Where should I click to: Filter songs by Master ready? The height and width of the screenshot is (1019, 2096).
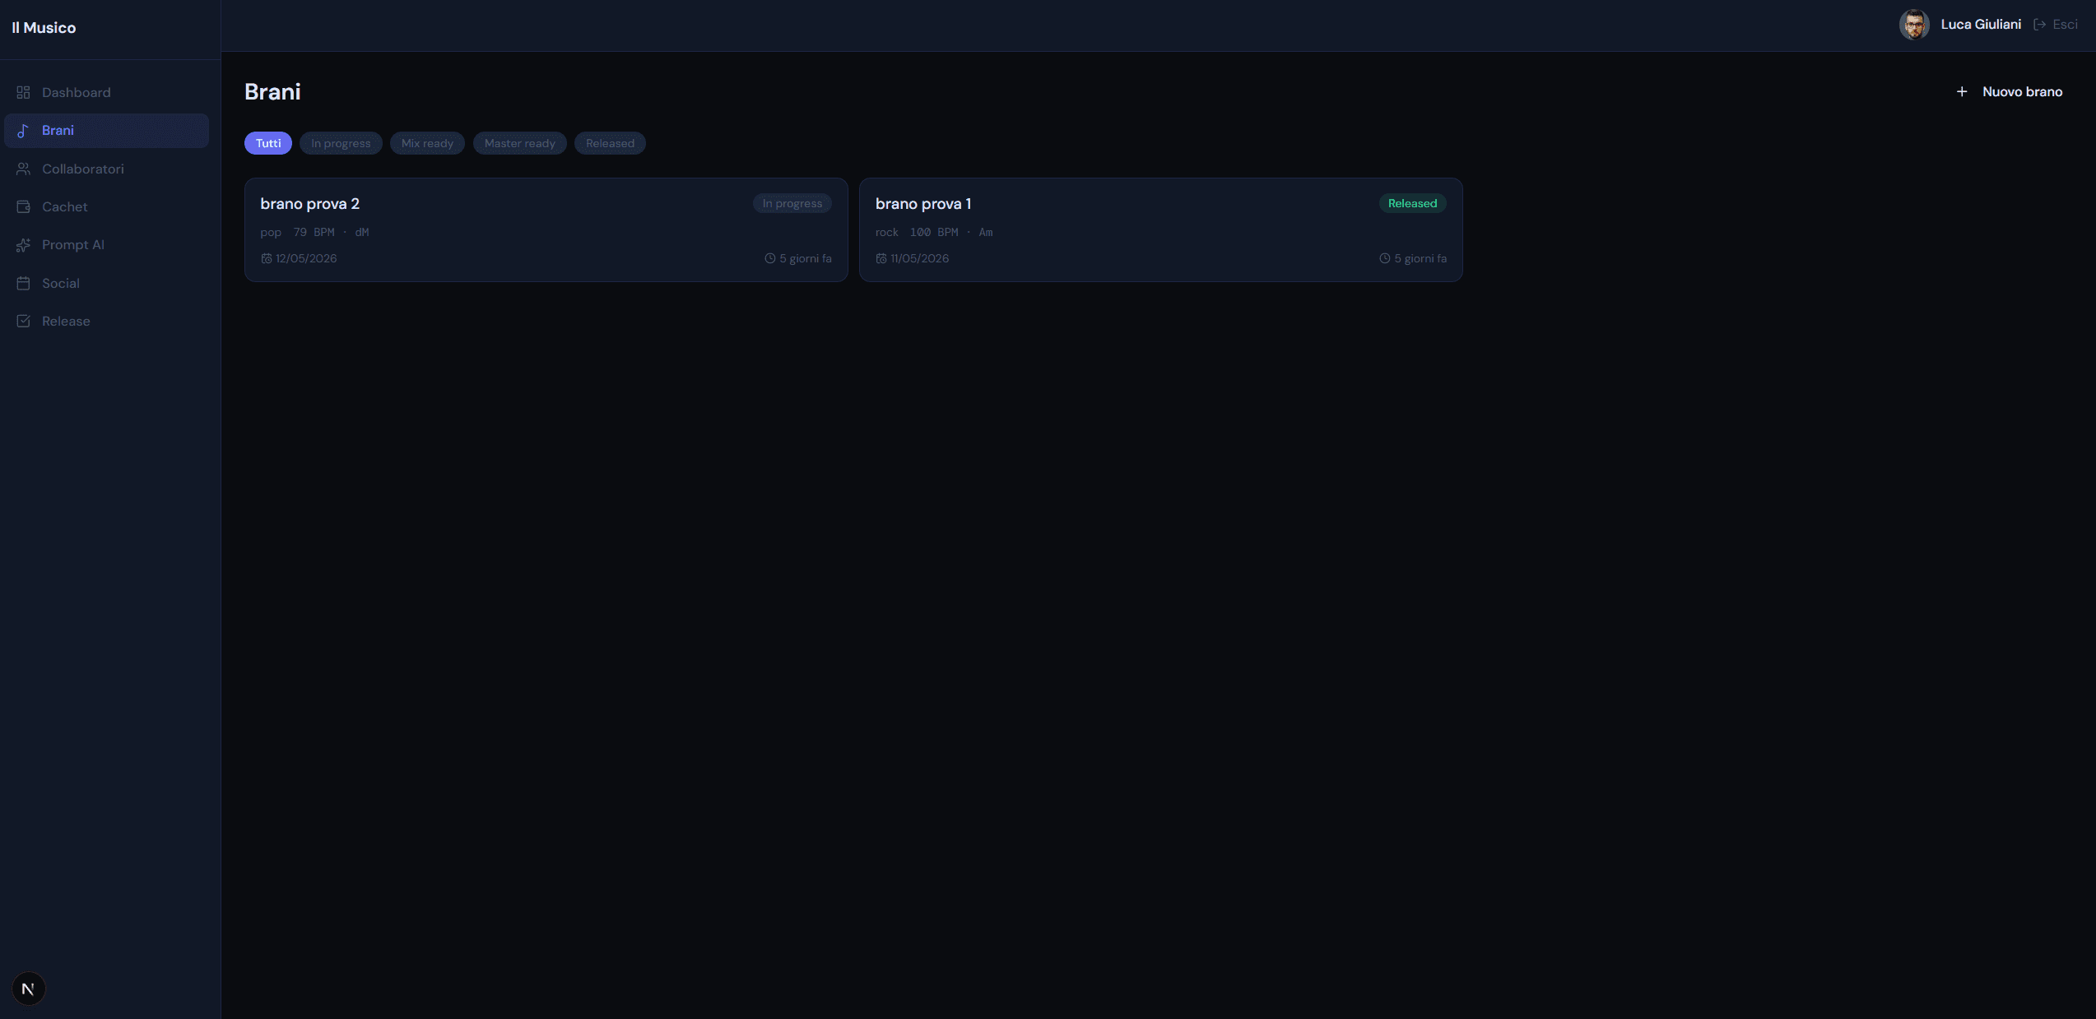coord(520,143)
